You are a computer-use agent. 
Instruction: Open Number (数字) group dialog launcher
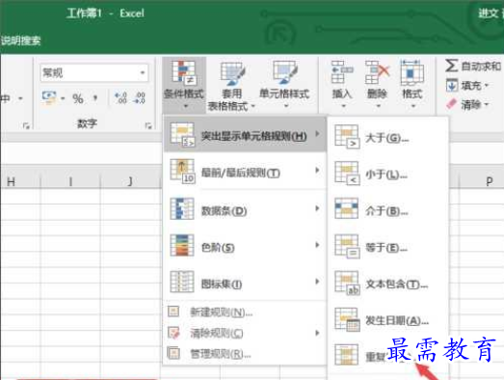(x=148, y=125)
